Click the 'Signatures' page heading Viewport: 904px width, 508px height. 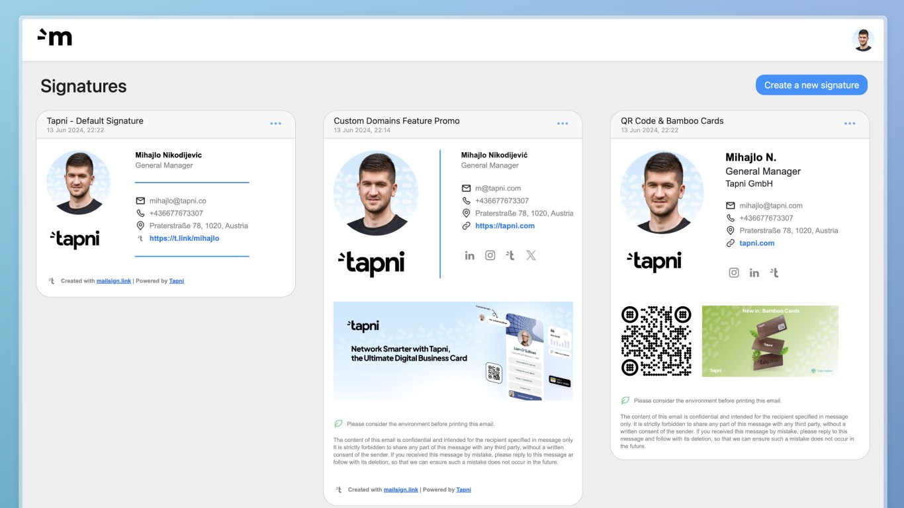click(x=83, y=86)
